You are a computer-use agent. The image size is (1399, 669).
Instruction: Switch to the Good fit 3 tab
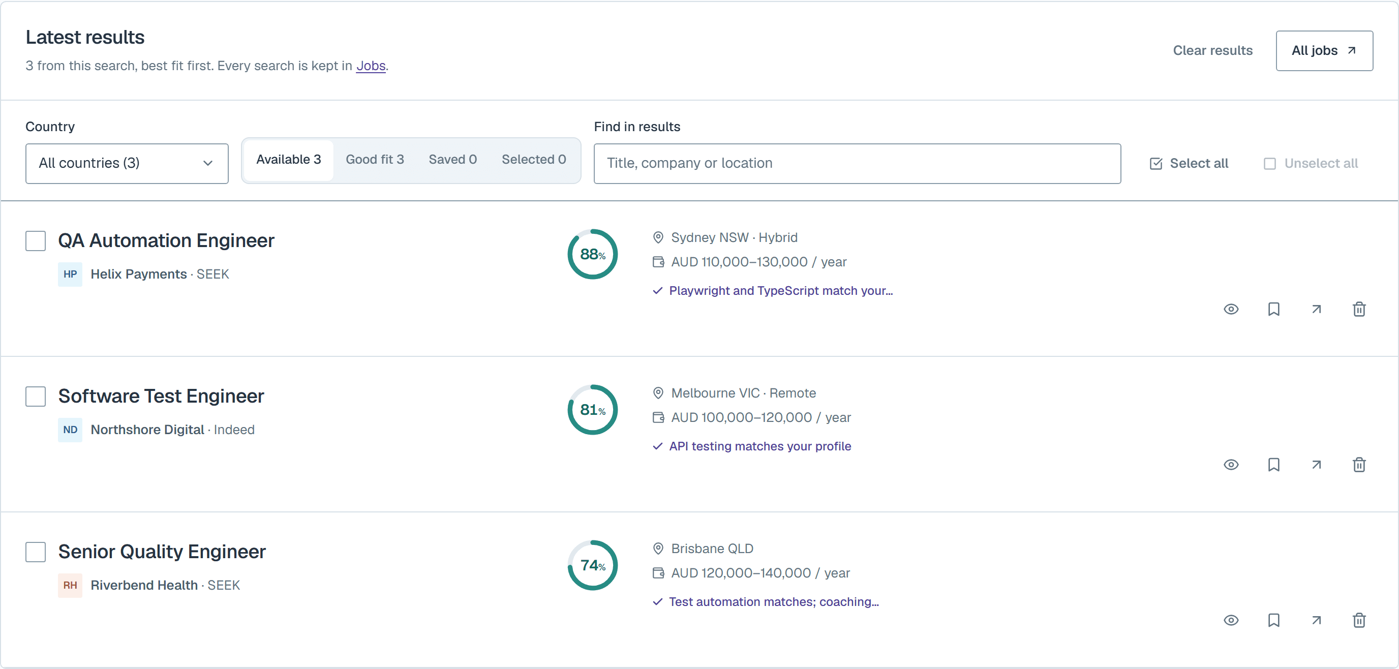(375, 160)
